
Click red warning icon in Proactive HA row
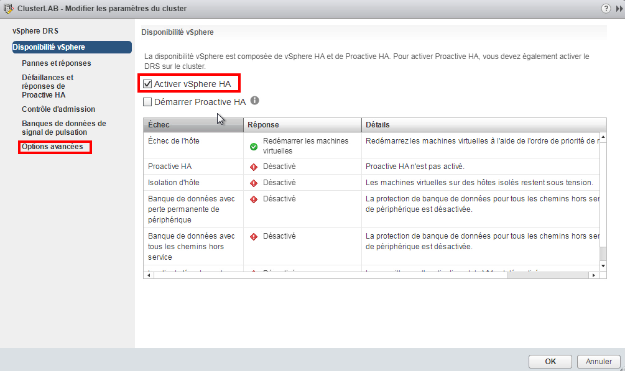tap(254, 167)
